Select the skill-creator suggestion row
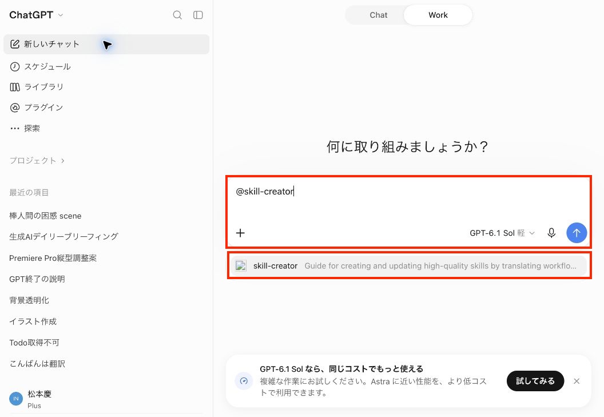This screenshot has height=417, width=604. [x=408, y=265]
